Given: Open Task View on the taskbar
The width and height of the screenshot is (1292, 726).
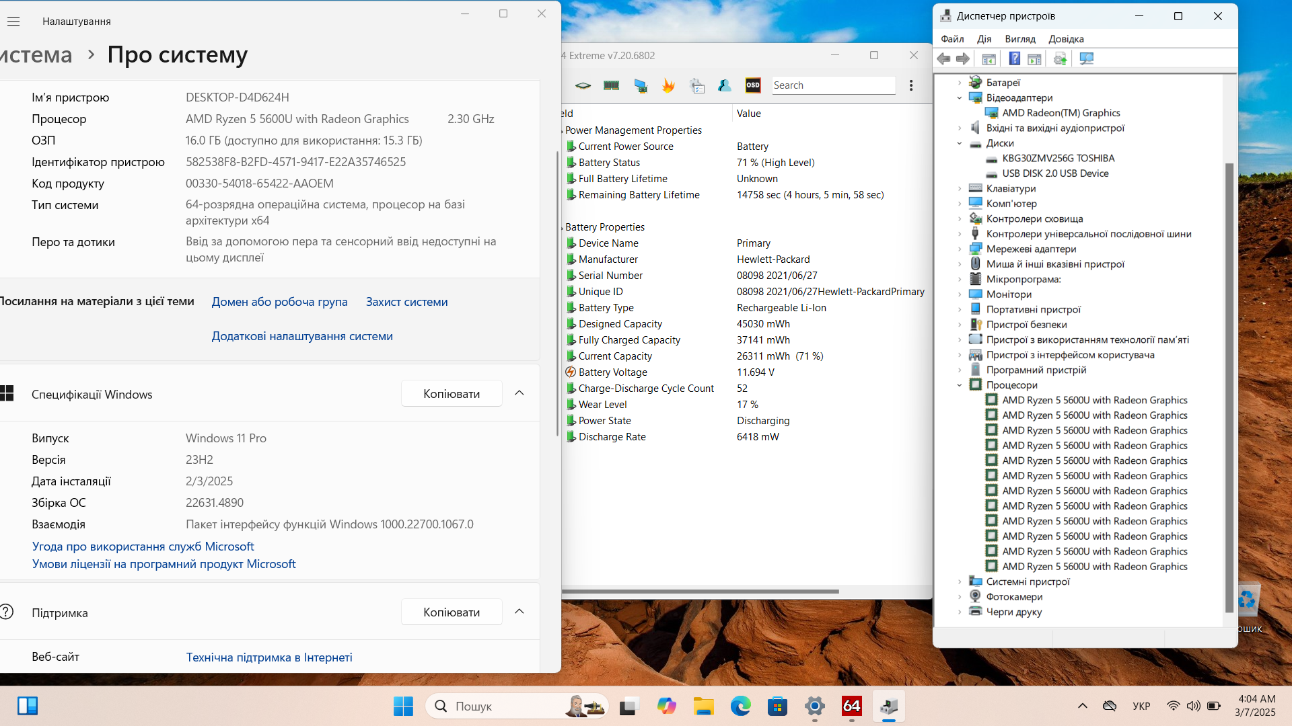Looking at the screenshot, I should [629, 706].
